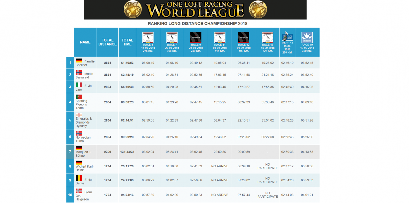Click the TOTAL DISTANCE column header
409x203 pixels.
click(108, 42)
